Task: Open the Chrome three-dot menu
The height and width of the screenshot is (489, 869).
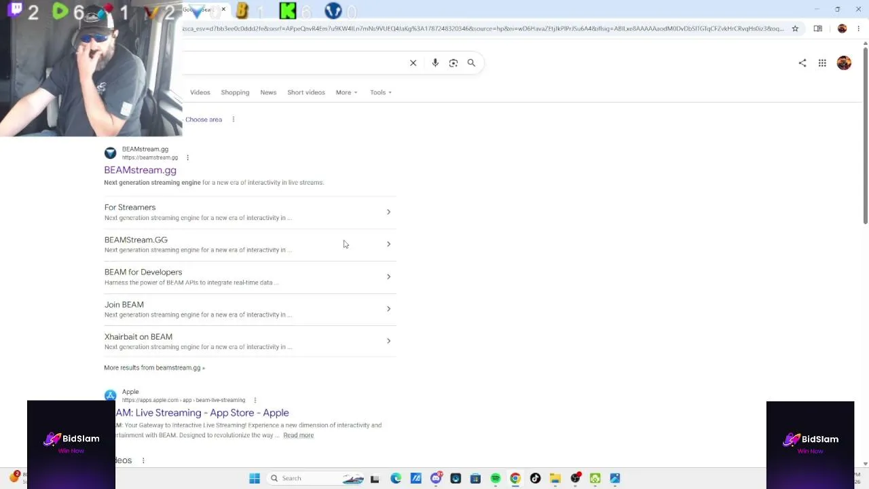Action: (859, 29)
